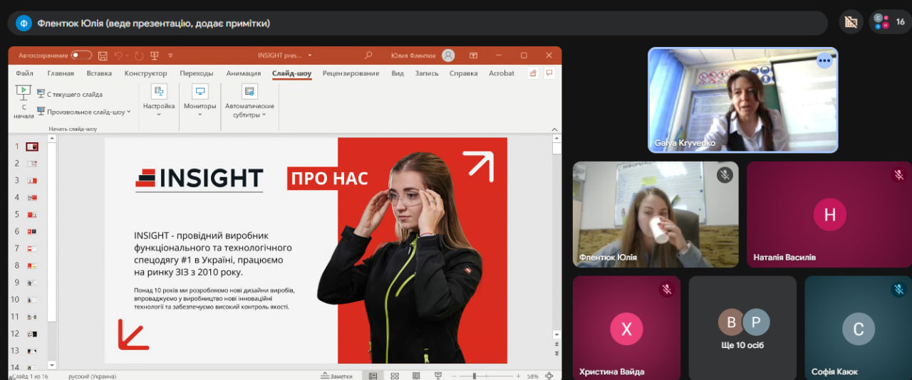Switch to the Конструктор tab
912x380 pixels.
145,73
